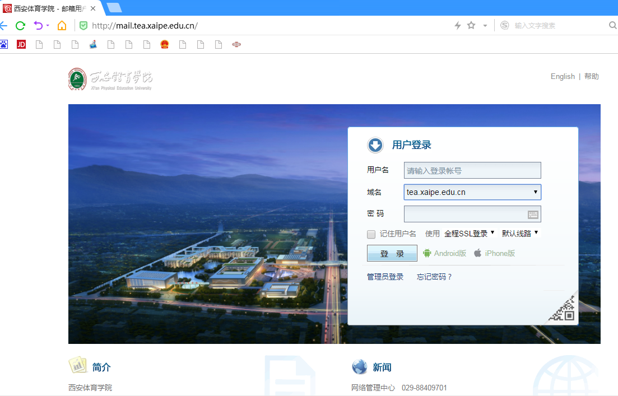618x396 pixels.
Task: Click the 忘记密码 link
Action: click(434, 277)
